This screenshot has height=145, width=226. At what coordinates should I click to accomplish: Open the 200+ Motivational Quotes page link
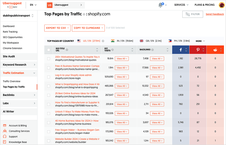77,57
